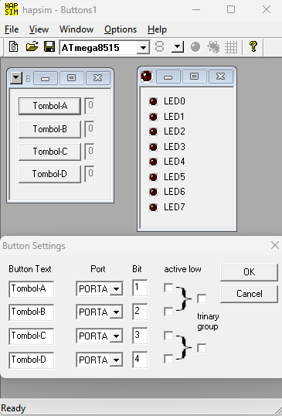Toggle the first trinary group checkbox
The image size is (282, 416).
(x=202, y=298)
